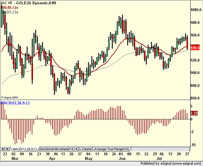Click the 920.0 price axis label

click(x=195, y=60)
